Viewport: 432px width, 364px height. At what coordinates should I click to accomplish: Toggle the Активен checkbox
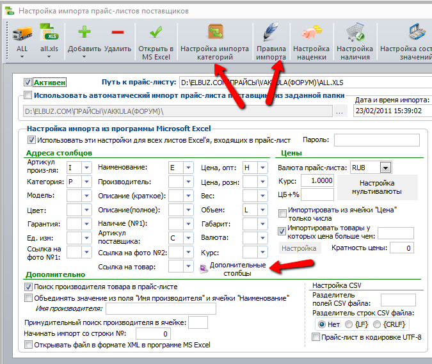(x=28, y=82)
